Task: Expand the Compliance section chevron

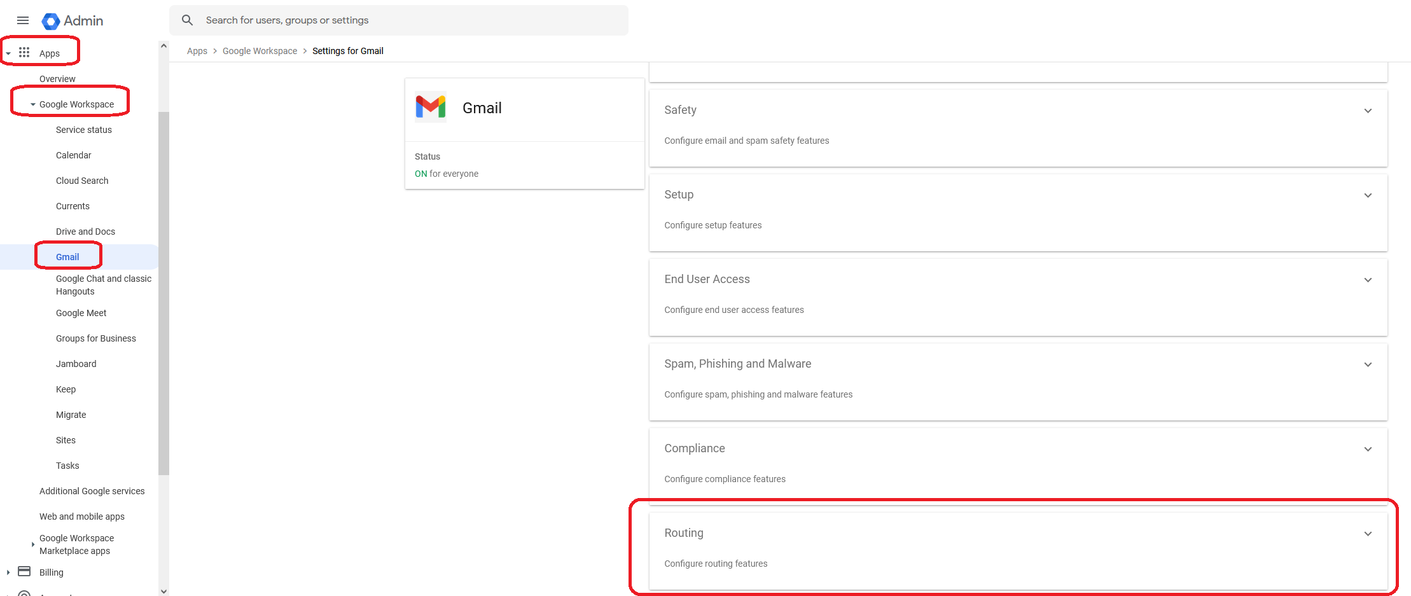Action: 1368,449
